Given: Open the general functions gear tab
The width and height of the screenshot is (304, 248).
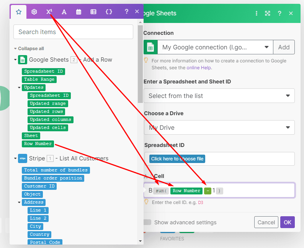Looking at the screenshot, I should 34,12.
